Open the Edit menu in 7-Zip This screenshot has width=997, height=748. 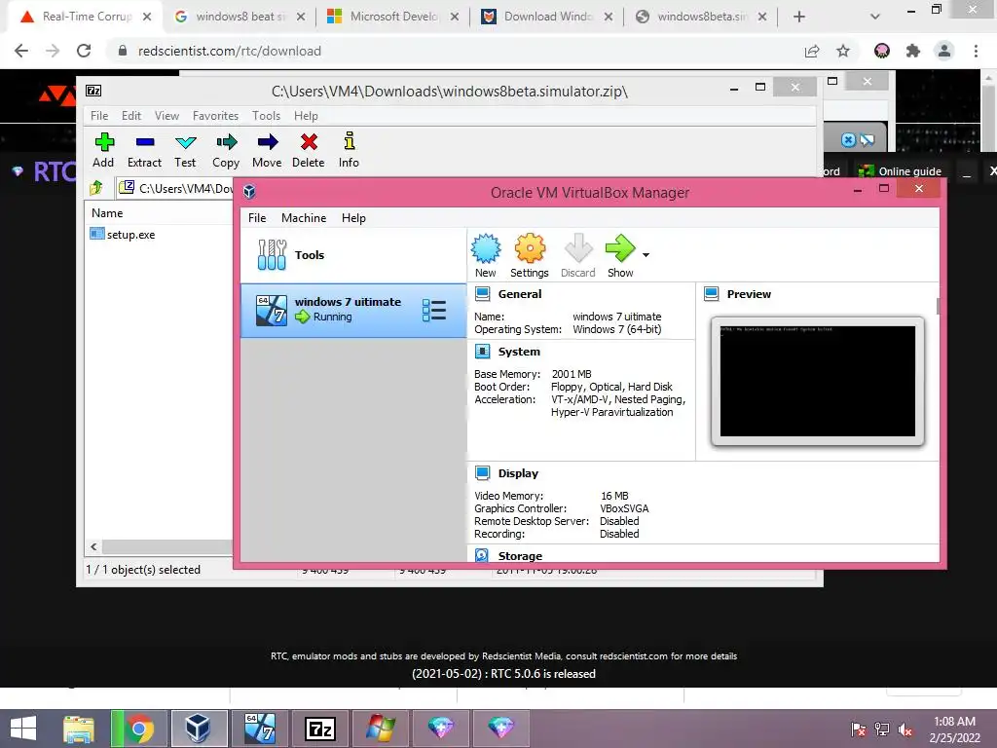point(131,116)
